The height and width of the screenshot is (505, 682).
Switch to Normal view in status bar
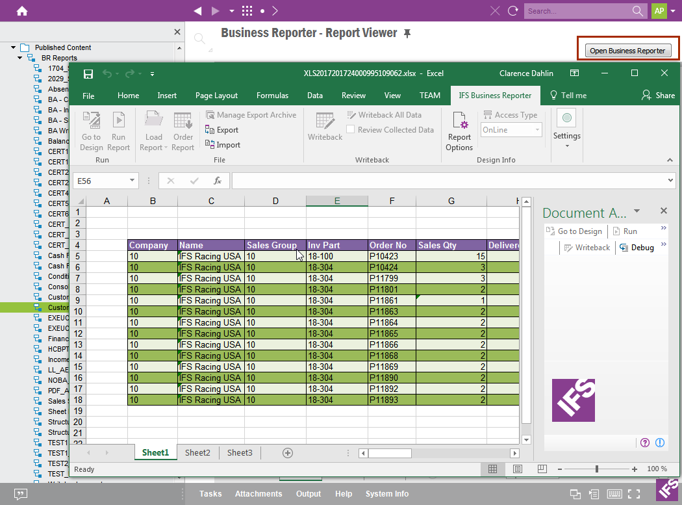pos(493,469)
